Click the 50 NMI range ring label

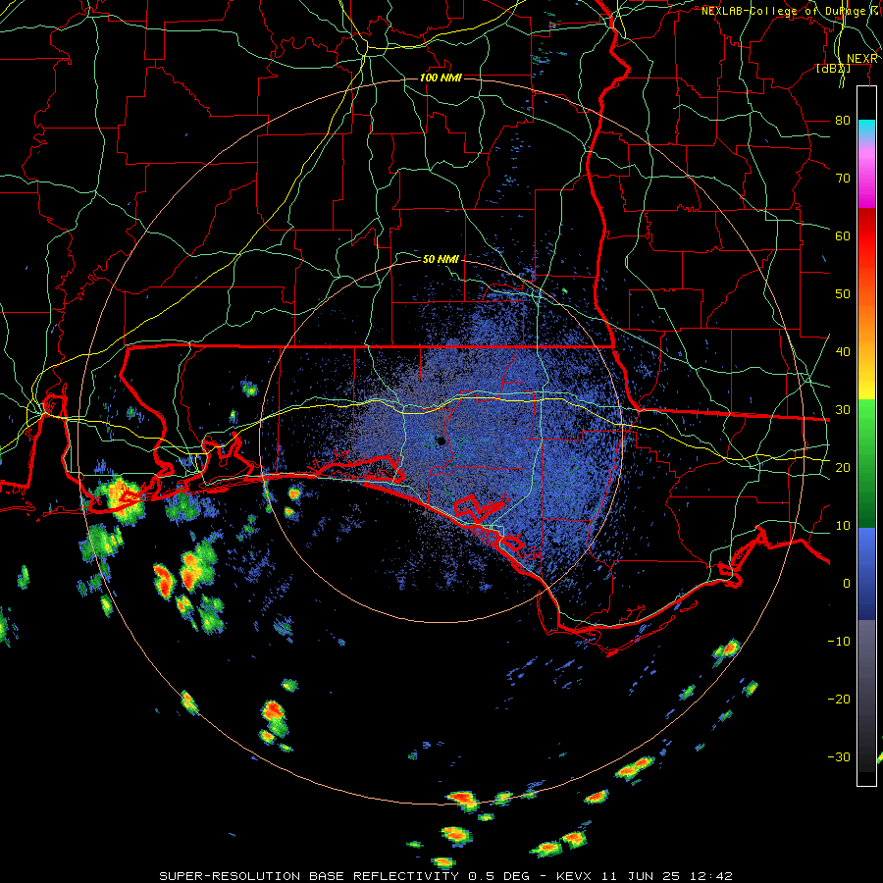pos(441,259)
